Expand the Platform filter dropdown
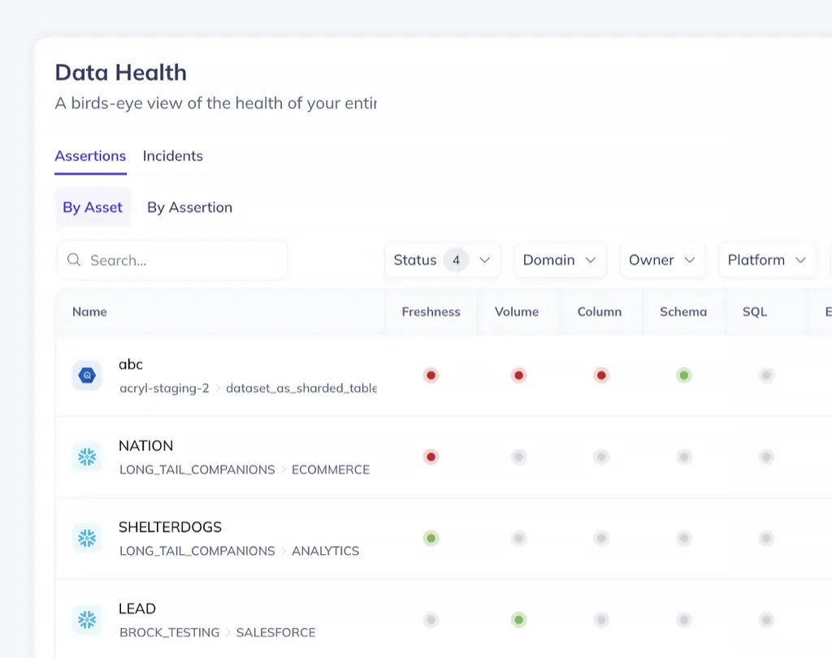The height and width of the screenshot is (658, 832). [x=766, y=260]
